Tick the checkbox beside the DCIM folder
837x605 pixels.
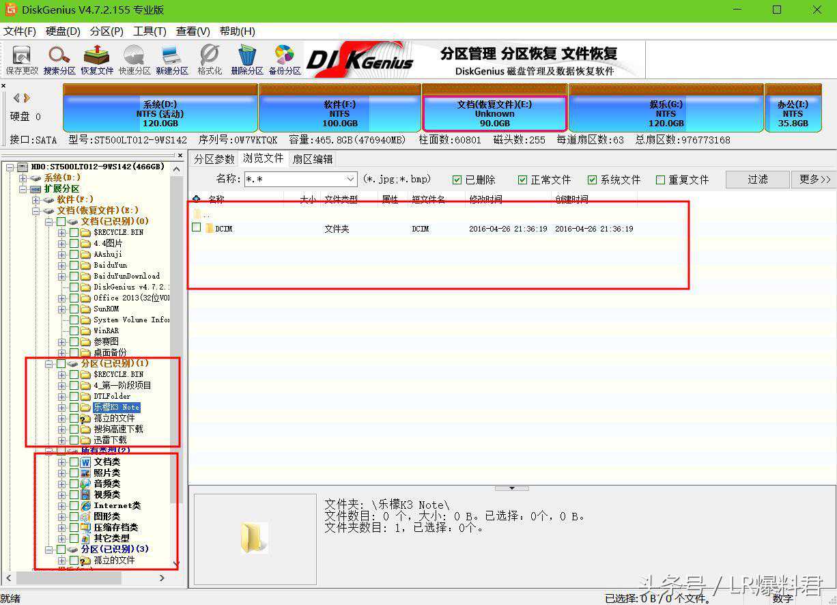pos(197,228)
